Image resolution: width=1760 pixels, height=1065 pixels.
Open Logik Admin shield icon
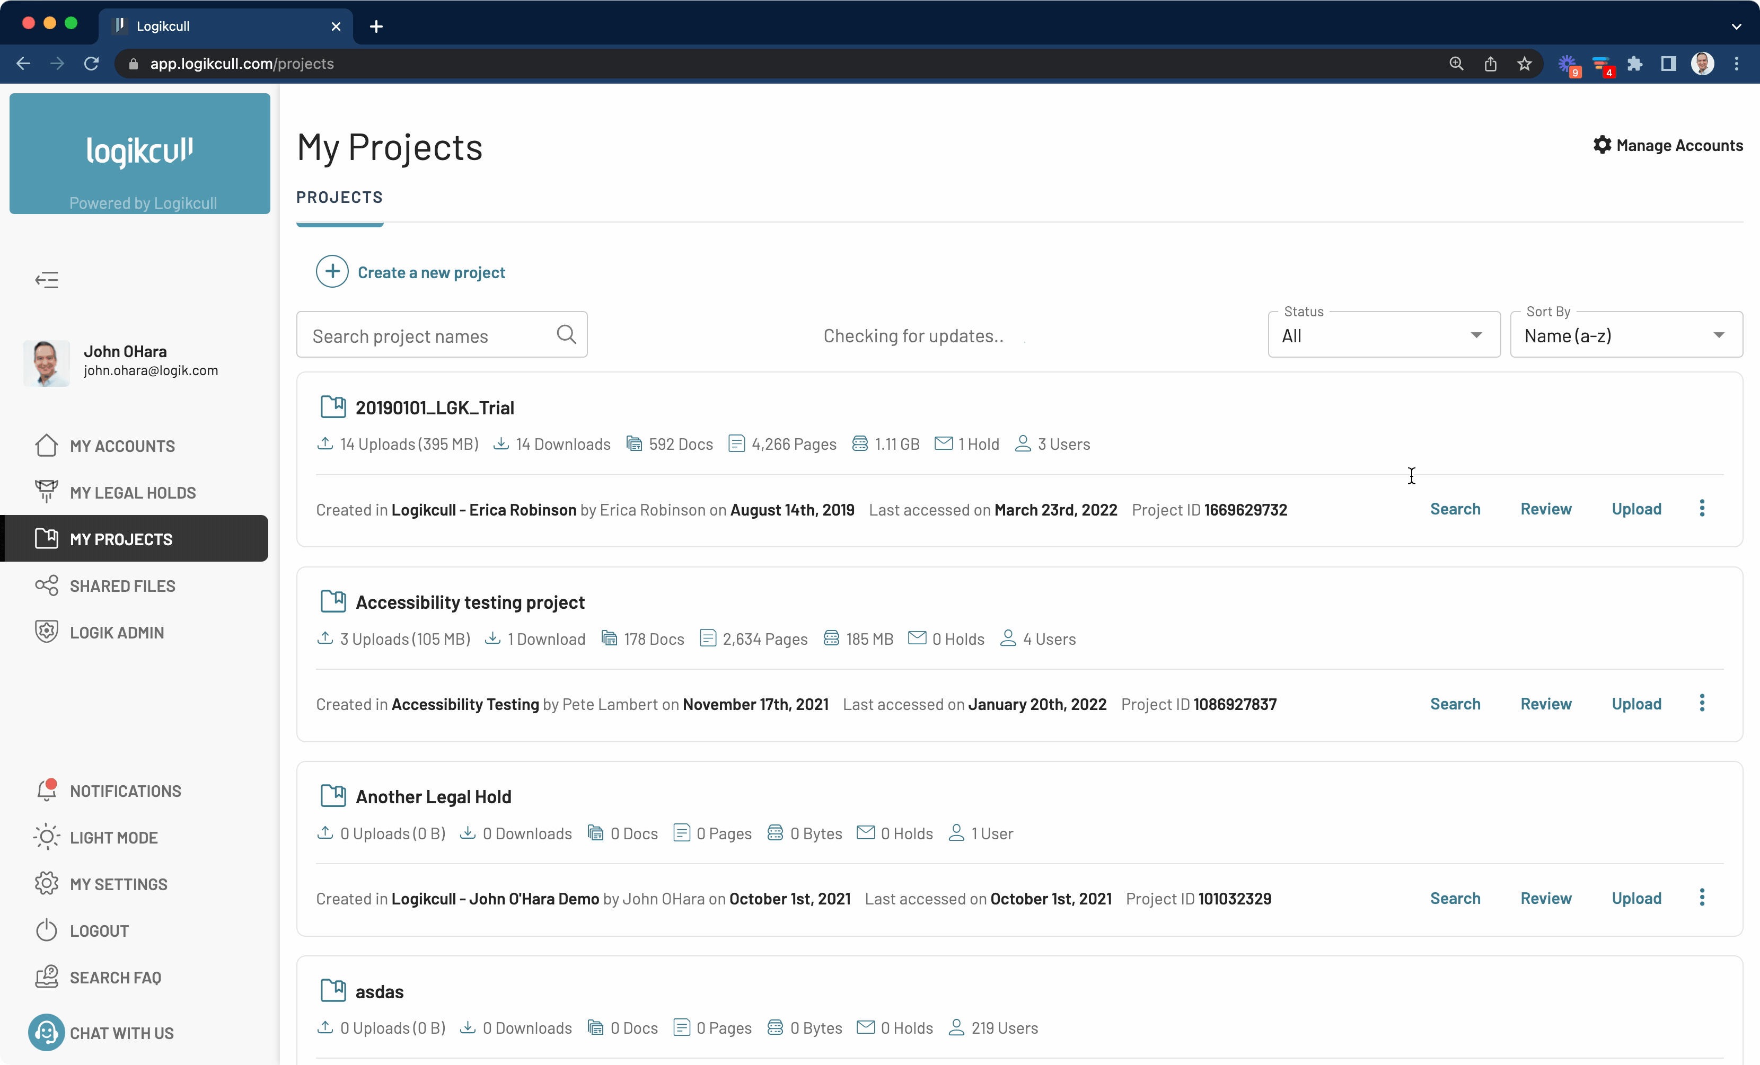tap(47, 632)
